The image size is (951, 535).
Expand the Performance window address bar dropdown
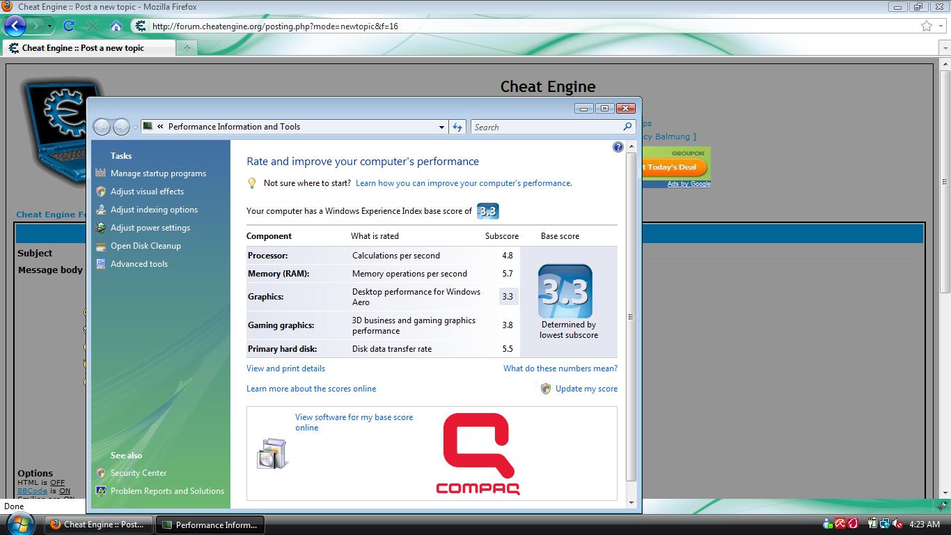[441, 127]
